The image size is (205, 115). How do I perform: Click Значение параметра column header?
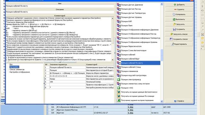tap(68, 65)
